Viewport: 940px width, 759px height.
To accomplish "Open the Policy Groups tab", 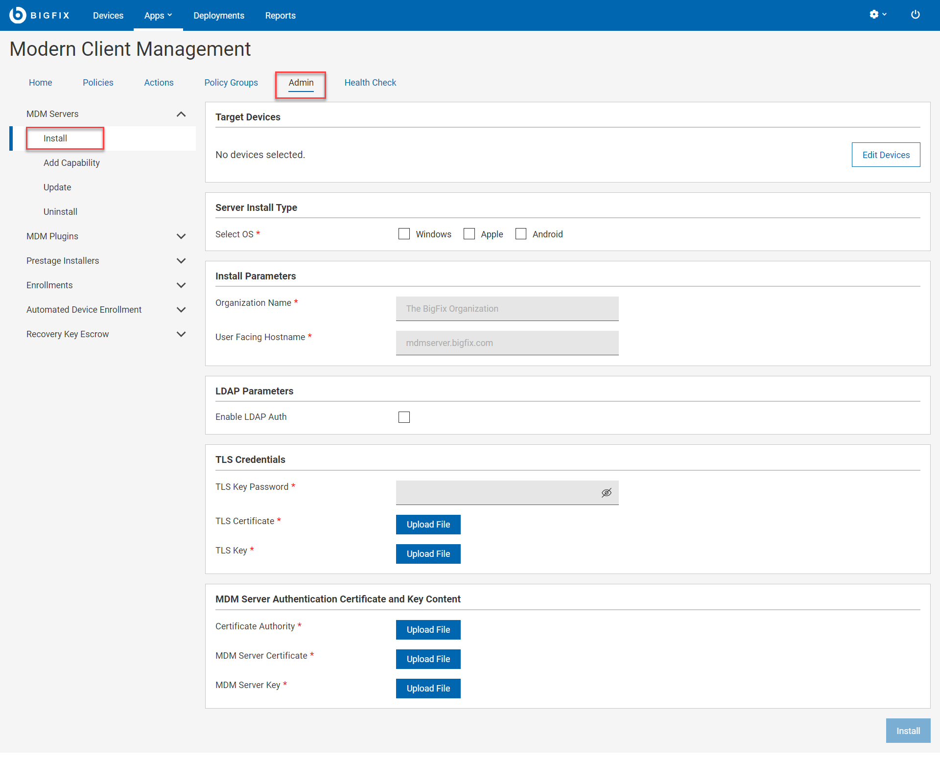I will (x=231, y=83).
